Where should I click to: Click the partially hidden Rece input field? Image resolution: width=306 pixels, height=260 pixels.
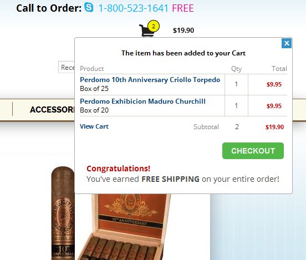pos(67,67)
